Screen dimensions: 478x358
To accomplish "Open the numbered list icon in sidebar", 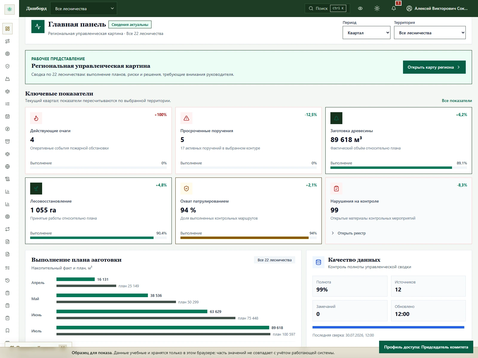I will (x=7, y=104).
